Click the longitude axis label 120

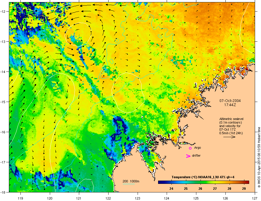[50, 198]
